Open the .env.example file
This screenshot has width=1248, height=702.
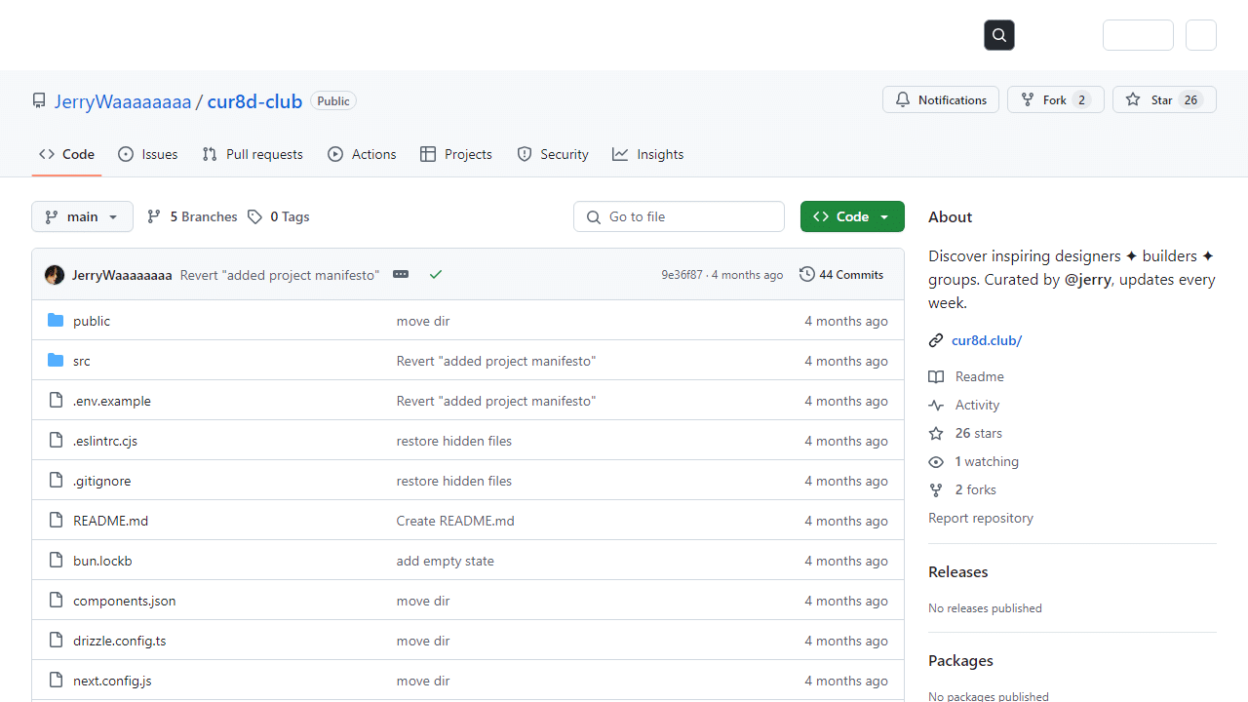point(112,401)
